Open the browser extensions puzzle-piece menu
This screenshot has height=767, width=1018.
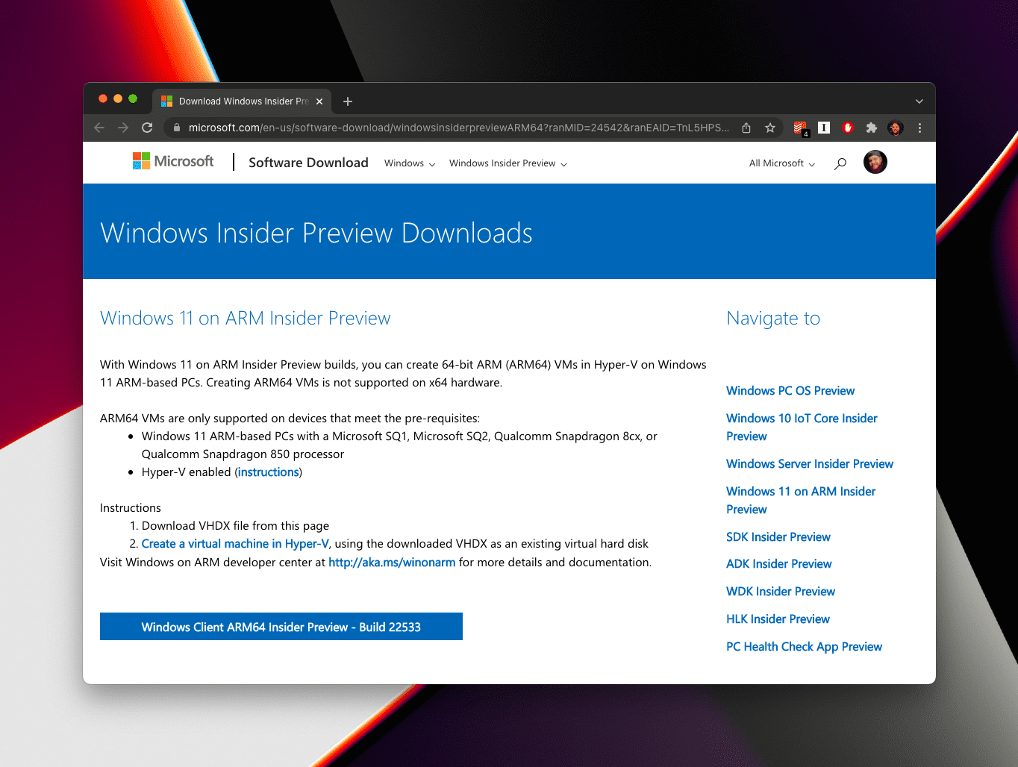[x=871, y=128]
